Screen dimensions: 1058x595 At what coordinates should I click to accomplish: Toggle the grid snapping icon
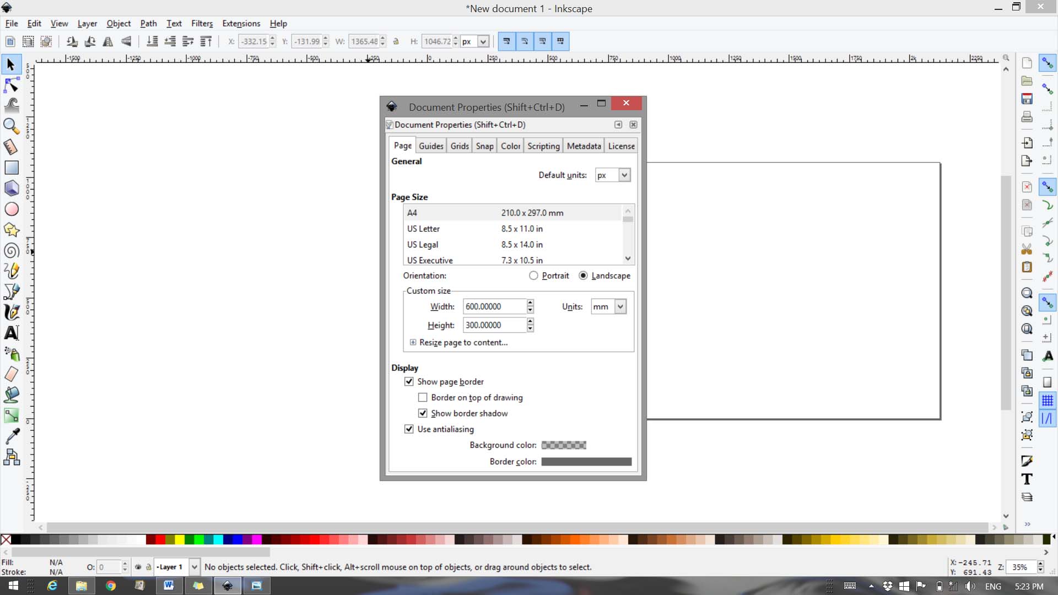tap(1047, 401)
